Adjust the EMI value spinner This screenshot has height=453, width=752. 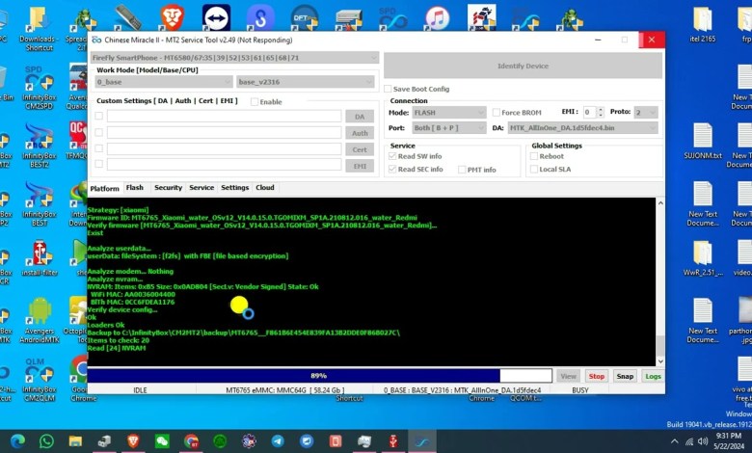600,113
